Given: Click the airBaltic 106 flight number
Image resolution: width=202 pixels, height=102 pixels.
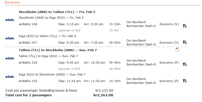Looking at the screenshot, I should click(x=28, y=24).
